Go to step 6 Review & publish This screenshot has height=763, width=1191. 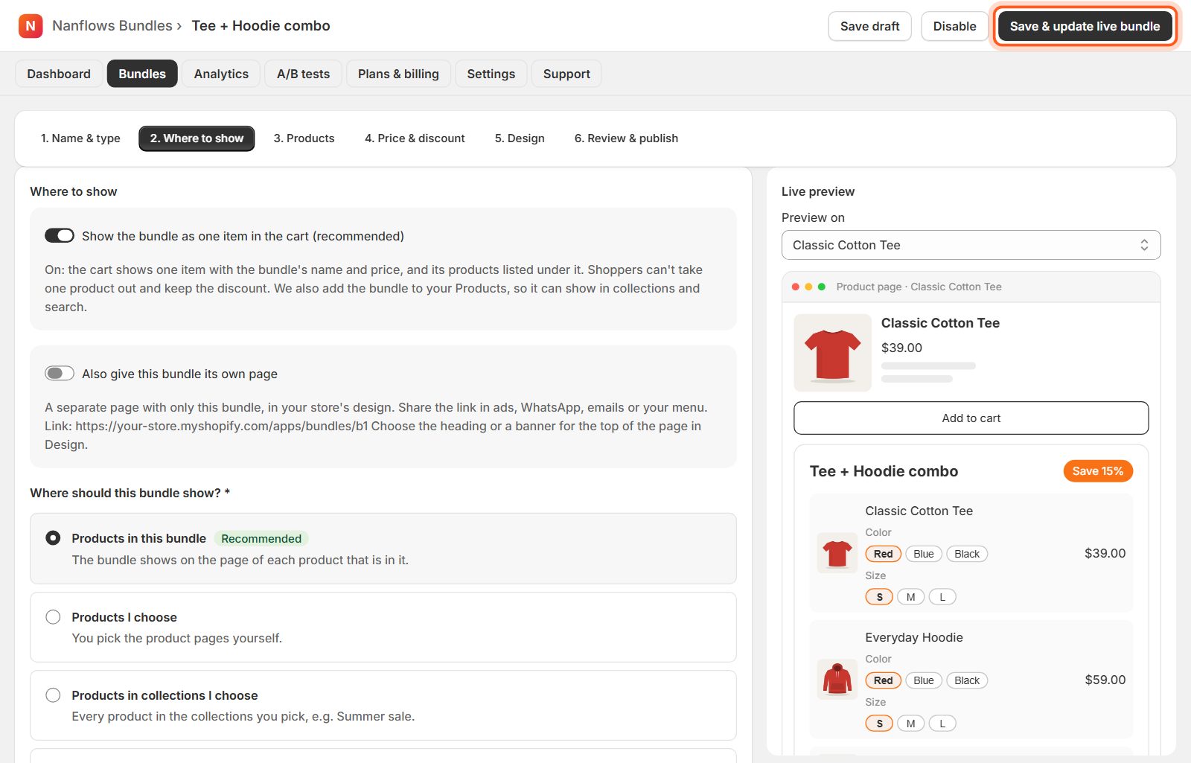pos(626,138)
